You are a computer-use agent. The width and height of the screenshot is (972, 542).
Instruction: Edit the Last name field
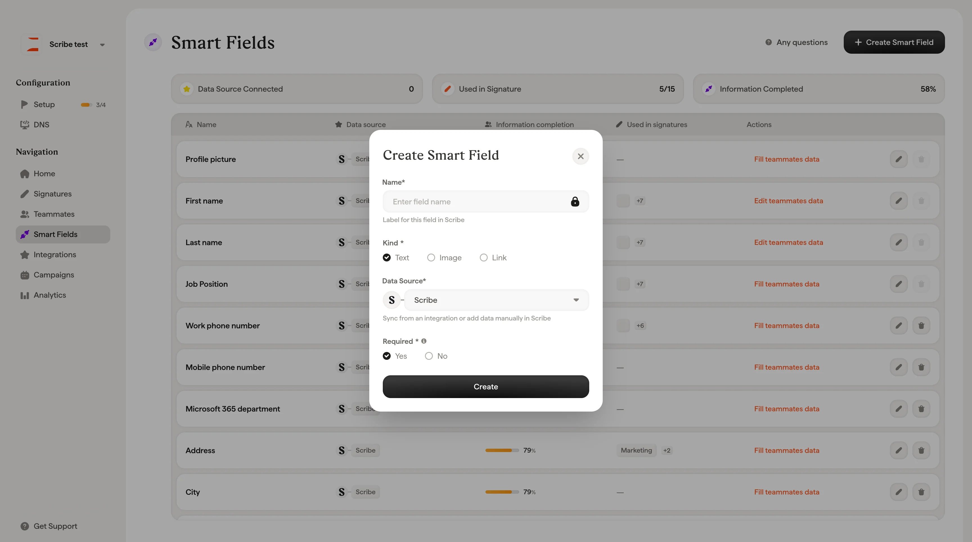pyautogui.click(x=898, y=243)
